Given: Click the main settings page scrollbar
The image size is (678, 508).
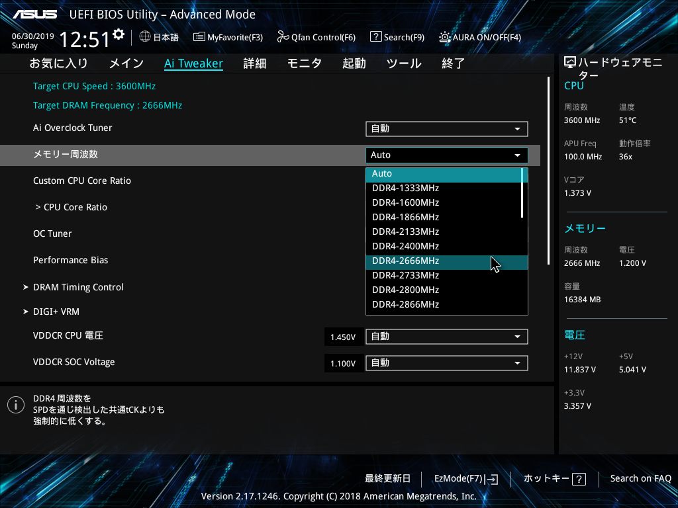Looking at the screenshot, I should pos(548,171).
